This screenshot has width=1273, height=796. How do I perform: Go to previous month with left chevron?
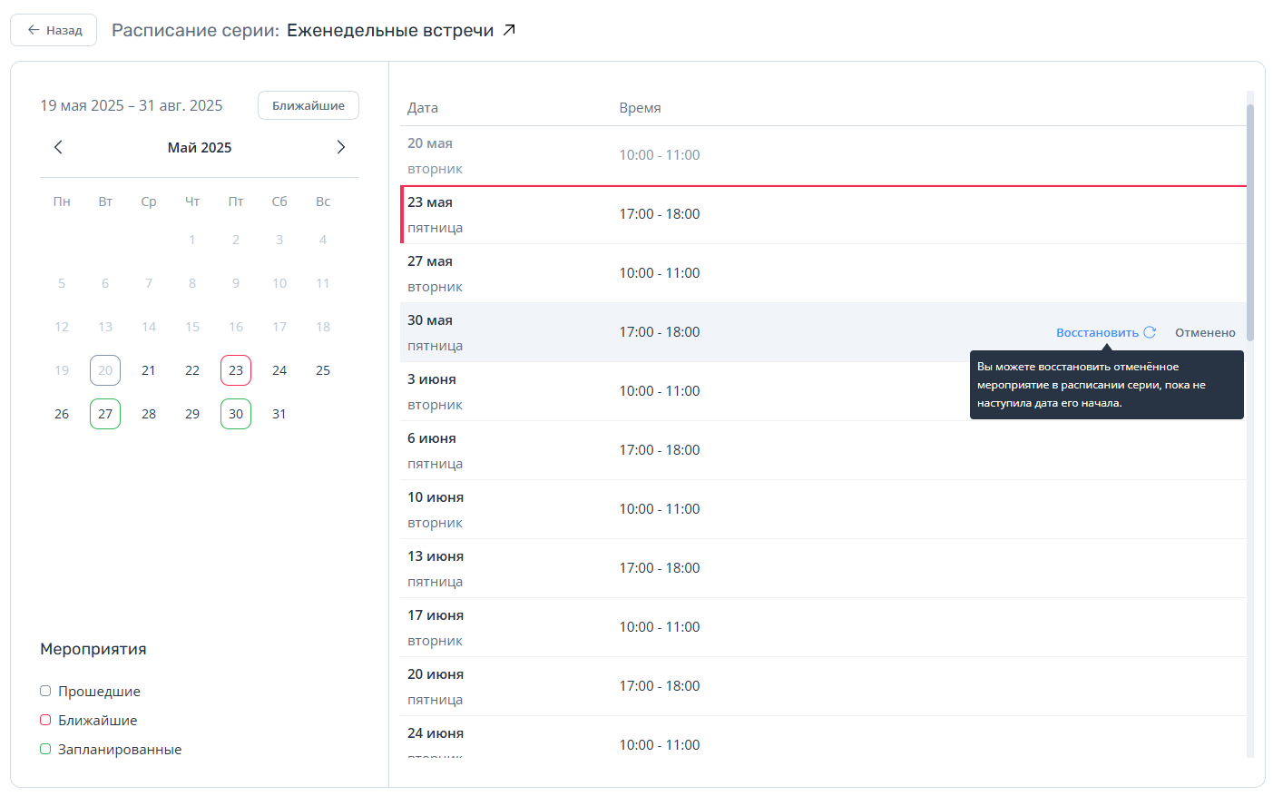click(x=58, y=147)
